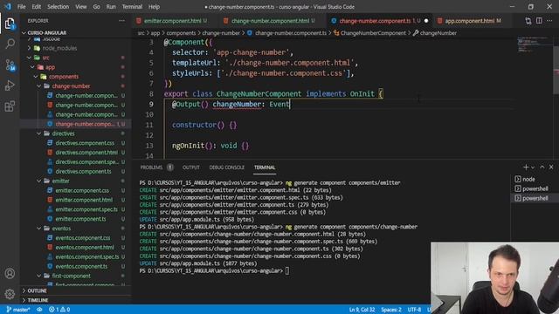559x314 pixels.
Task: Split the editor to the right
Action: click(539, 21)
